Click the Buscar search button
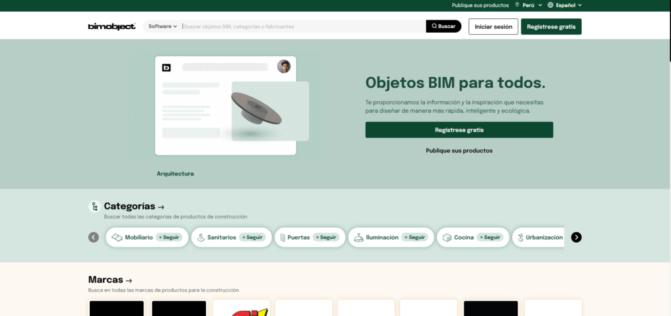 tap(444, 26)
